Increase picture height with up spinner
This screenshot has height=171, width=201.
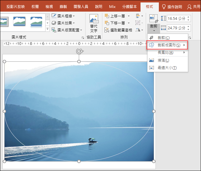pos(188,17)
